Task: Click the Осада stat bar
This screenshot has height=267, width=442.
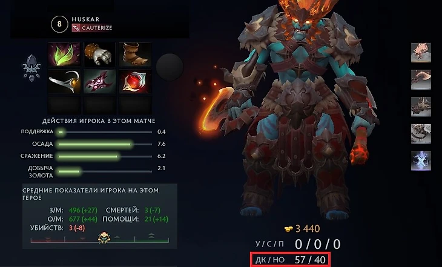Action: (104, 144)
